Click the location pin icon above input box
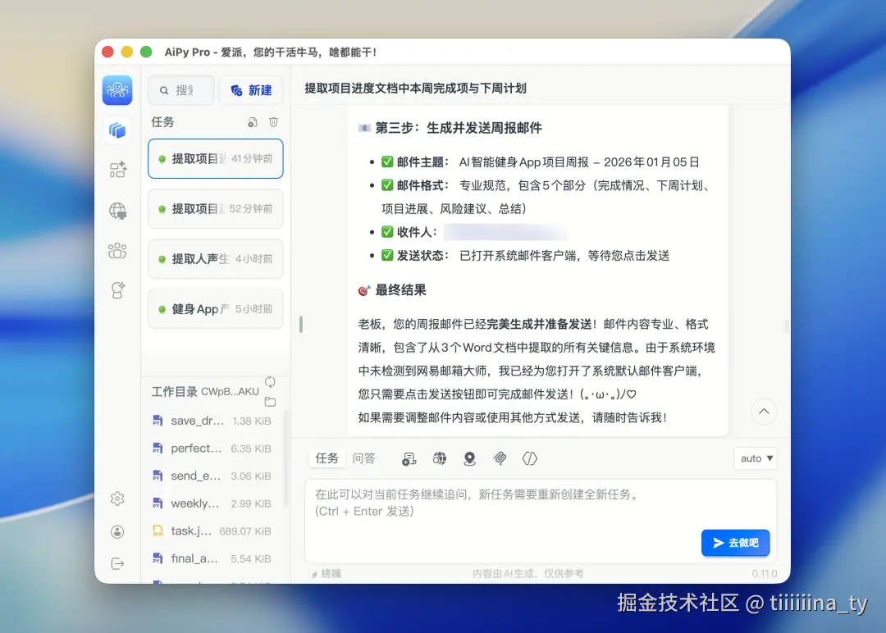Viewport: 886px width, 633px height. [469, 458]
